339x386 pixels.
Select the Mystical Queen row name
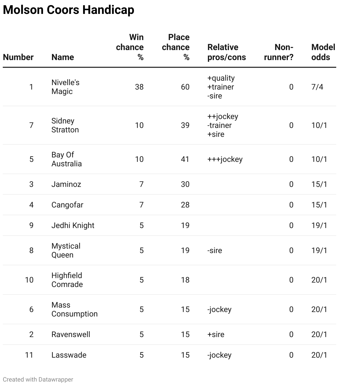[x=66, y=250]
